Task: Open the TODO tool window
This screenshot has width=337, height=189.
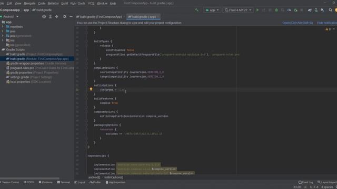Action: tap(29, 182)
